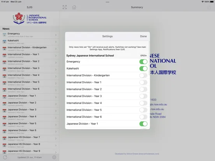Image resolution: width=215 pixels, height=161 pixels.
Task: Turn on International Division - Year 5 alerts
Action: (143, 110)
